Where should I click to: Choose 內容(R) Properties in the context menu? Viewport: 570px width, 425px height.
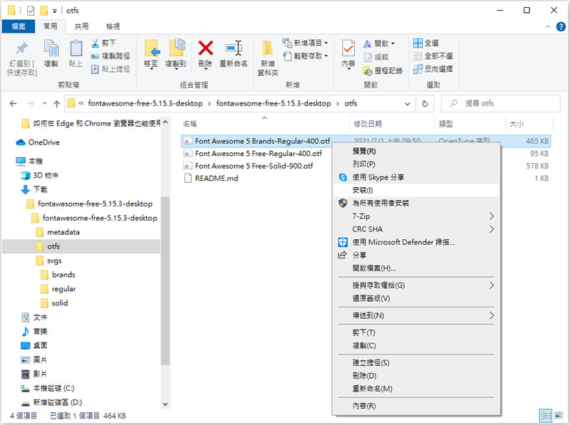[416, 406]
